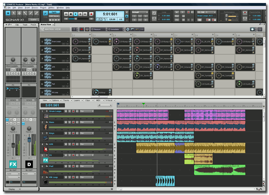The image size is (269, 195).
Task: Open the Bass track Clips dropdown
Action: pos(87,122)
